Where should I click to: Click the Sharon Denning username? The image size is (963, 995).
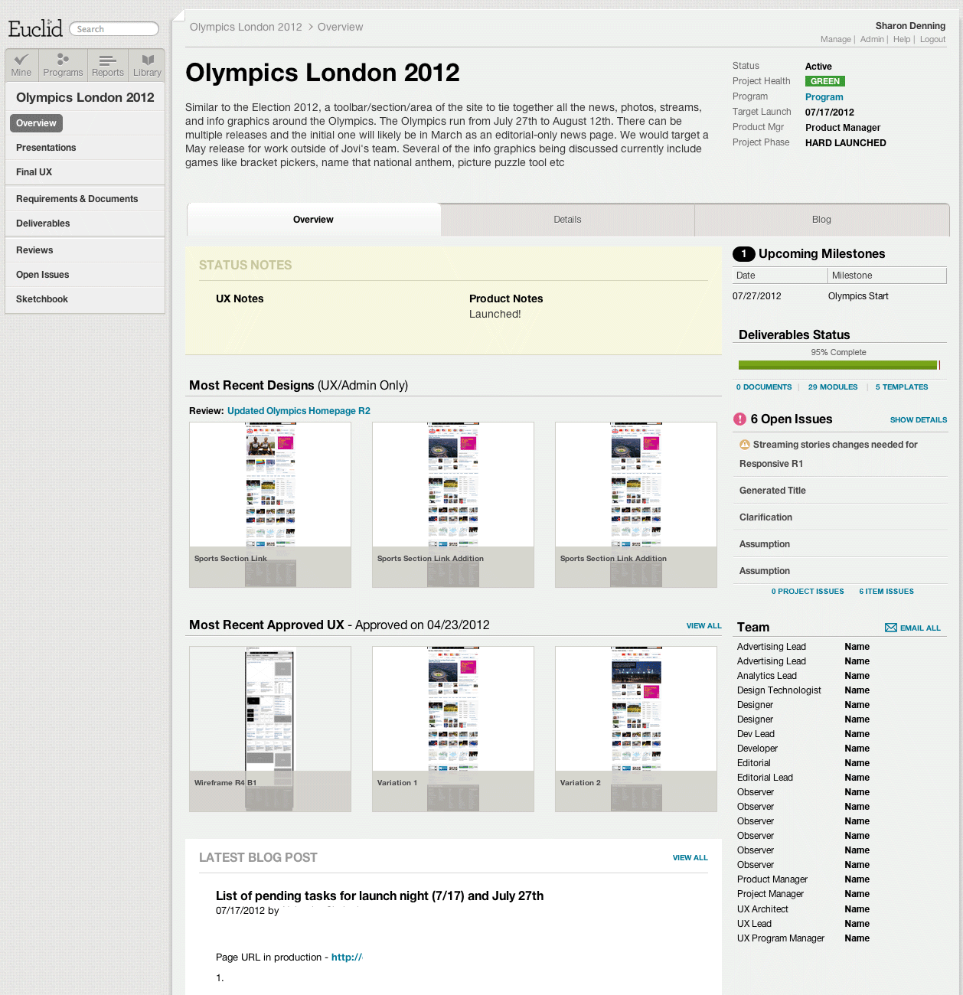910,26
